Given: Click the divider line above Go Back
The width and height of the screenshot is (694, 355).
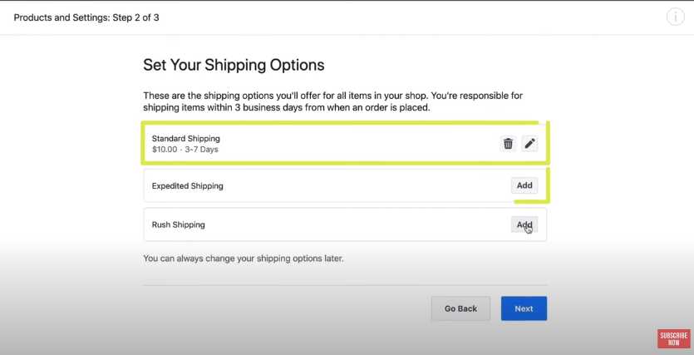Looking at the screenshot, I should 345,285.
